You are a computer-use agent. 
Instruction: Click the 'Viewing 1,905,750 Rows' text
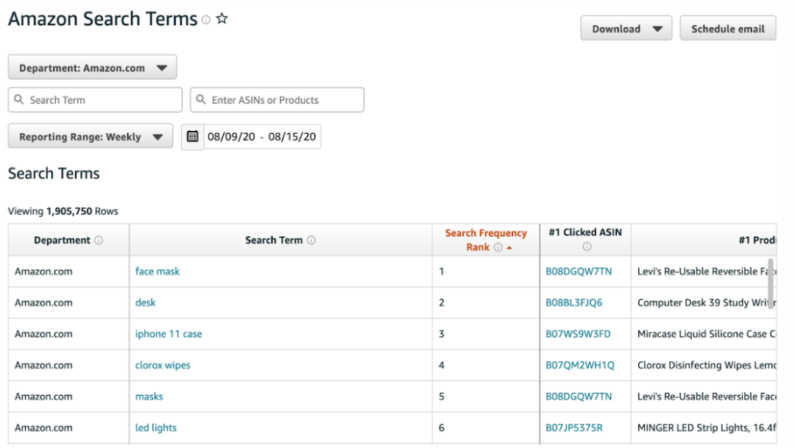pos(63,211)
